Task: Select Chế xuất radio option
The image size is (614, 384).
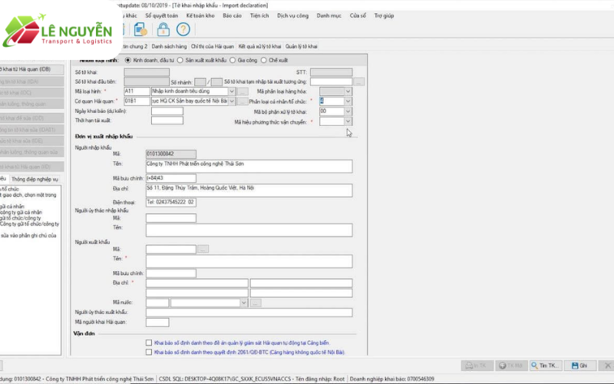Action: pos(263,61)
